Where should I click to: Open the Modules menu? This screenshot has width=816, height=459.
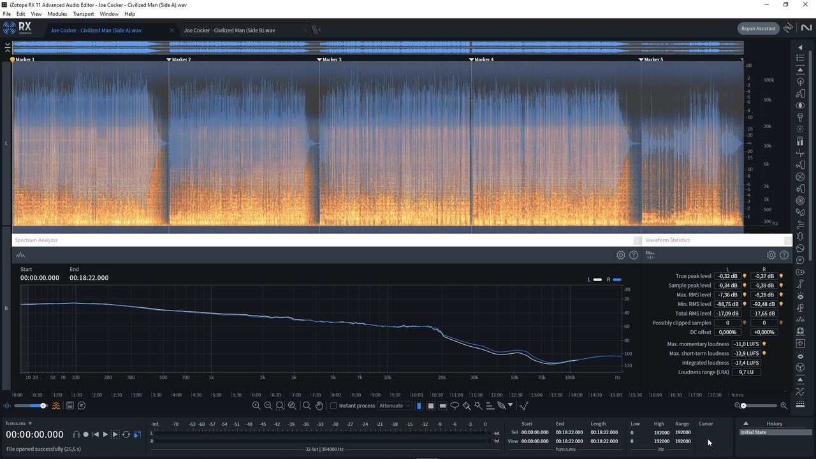(x=57, y=13)
